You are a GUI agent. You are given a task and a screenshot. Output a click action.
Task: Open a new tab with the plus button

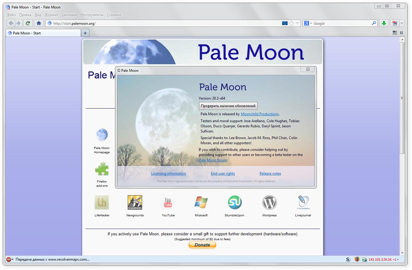click(85, 33)
